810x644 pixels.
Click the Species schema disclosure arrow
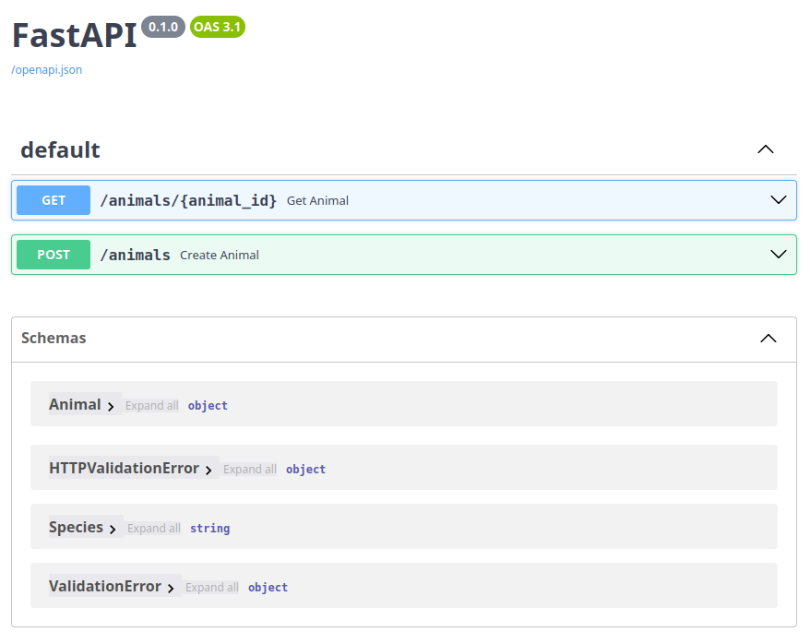112,528
